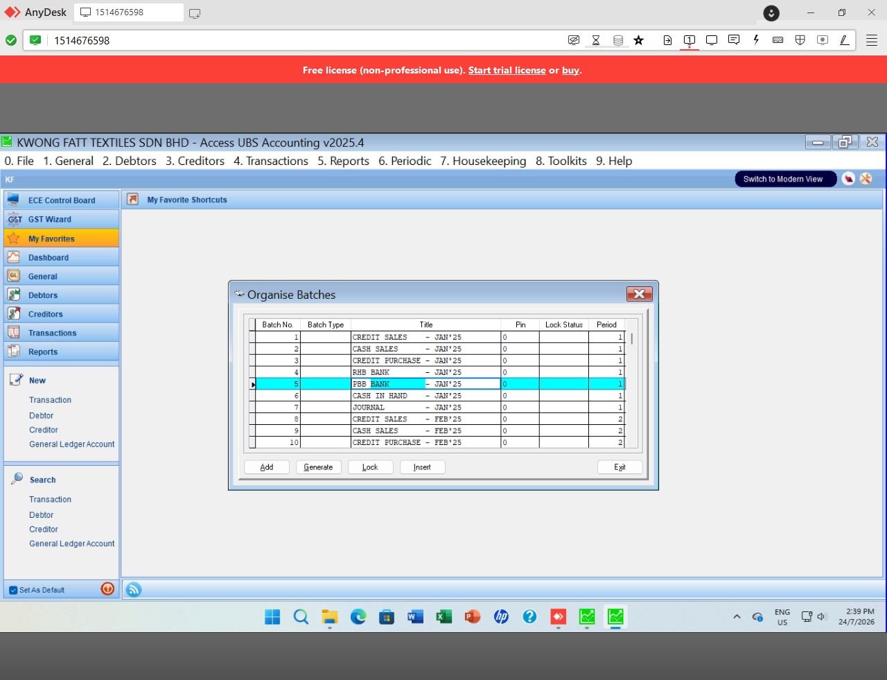Click the red circular icon beside Switch to Modern View
887x680 pixels.
848,179
